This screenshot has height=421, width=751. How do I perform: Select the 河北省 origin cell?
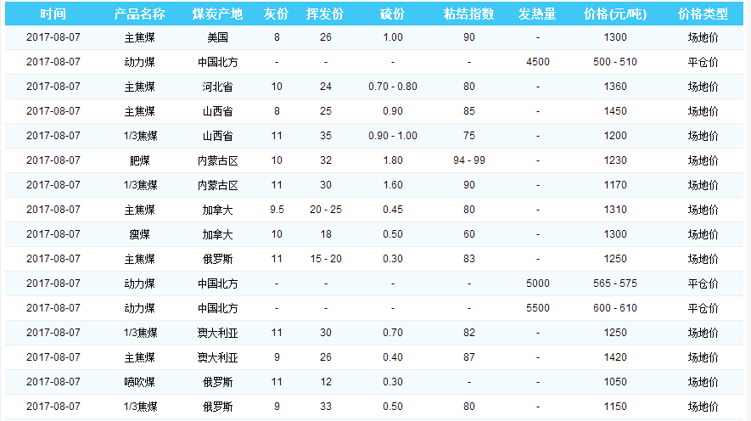coord(217,87)
